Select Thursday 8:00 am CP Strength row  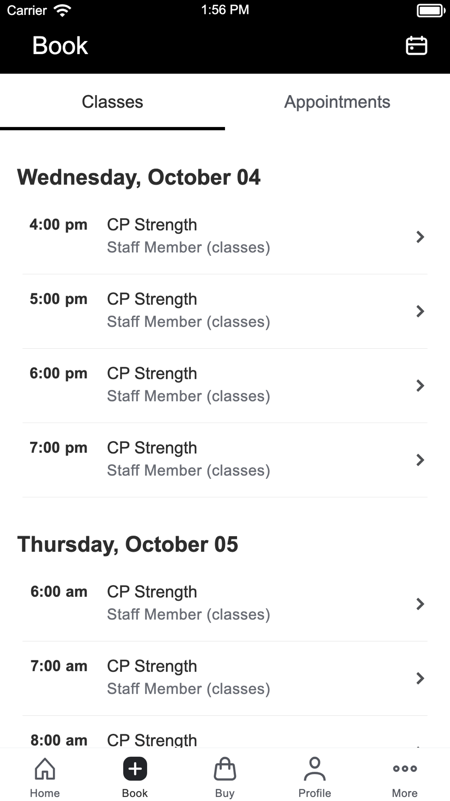click(x=152, y=739)
